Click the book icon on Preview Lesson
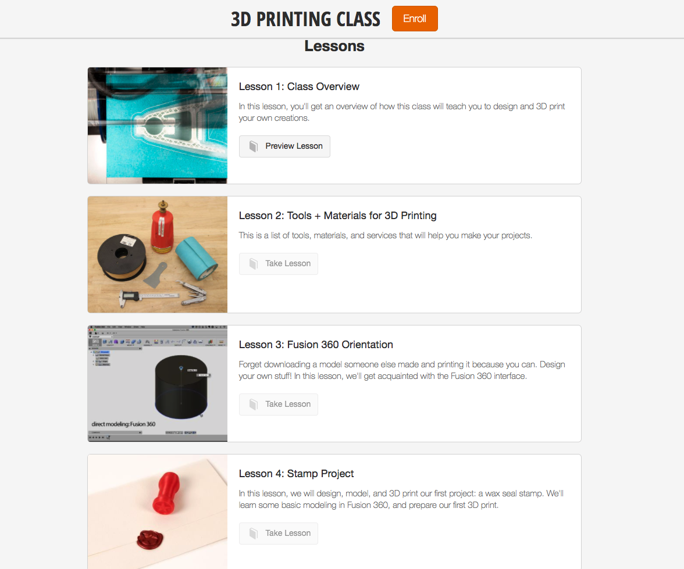The image size is (684, 569). pos(254,146)
